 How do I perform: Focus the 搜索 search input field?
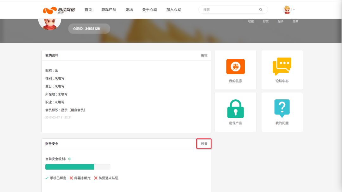[x=233, y=10]
